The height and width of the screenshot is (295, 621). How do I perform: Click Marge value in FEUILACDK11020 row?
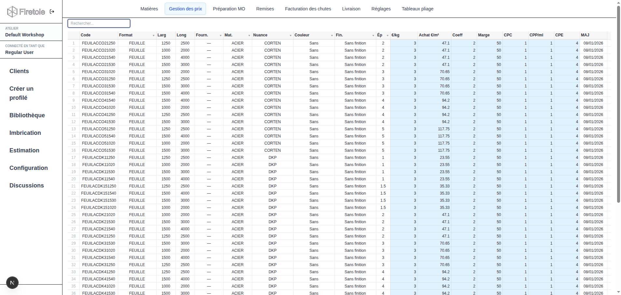[x=490, y=165]
